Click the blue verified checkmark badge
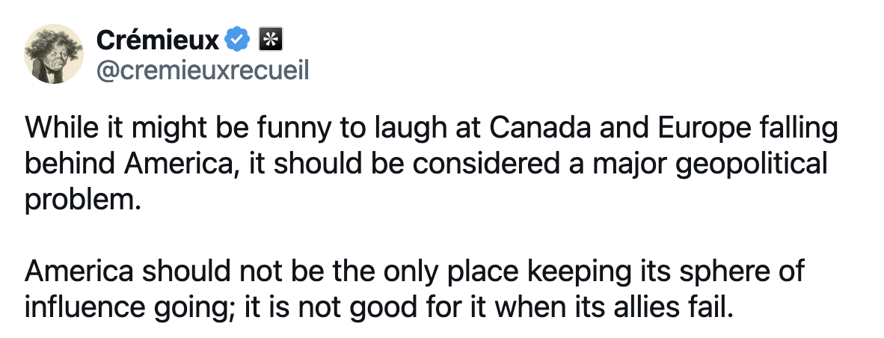This screenshot has width=884, height=338. (239, 39)
